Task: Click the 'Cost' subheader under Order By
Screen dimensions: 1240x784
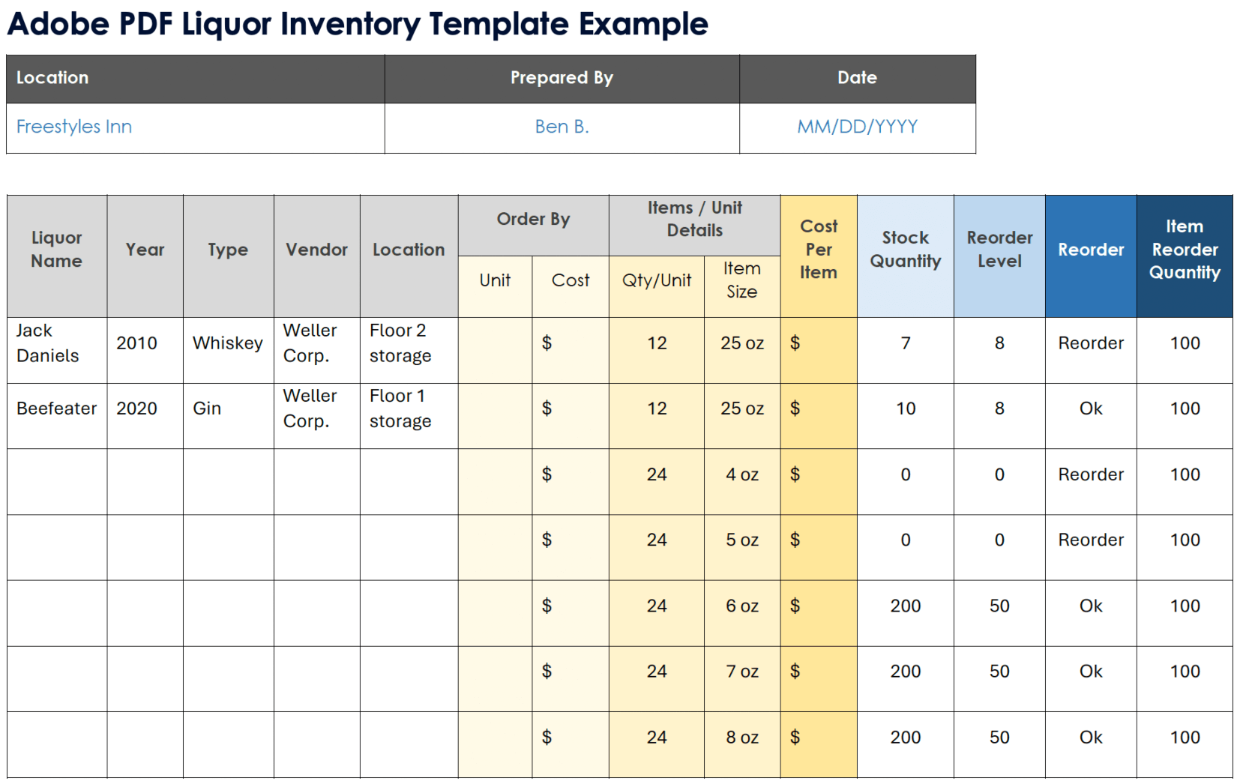Action: 571,287
